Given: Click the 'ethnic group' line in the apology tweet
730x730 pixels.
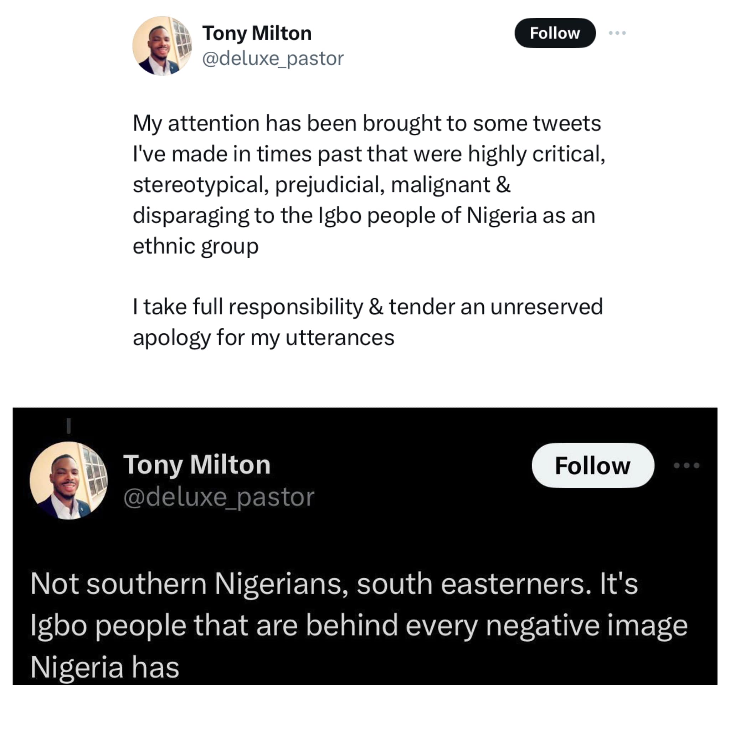Looking at the screenshot, I should [x=195, y=246].
